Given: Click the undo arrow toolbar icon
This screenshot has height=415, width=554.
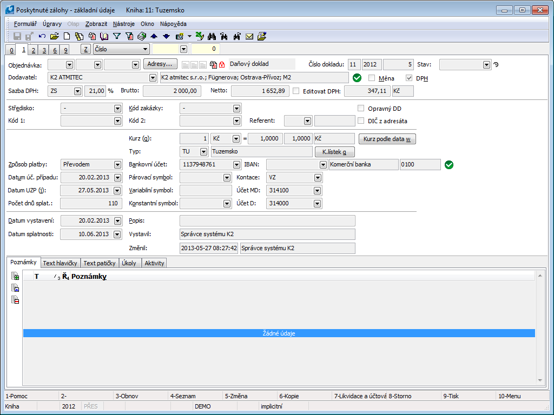Looking at the screenshot, I should (42, 36).
